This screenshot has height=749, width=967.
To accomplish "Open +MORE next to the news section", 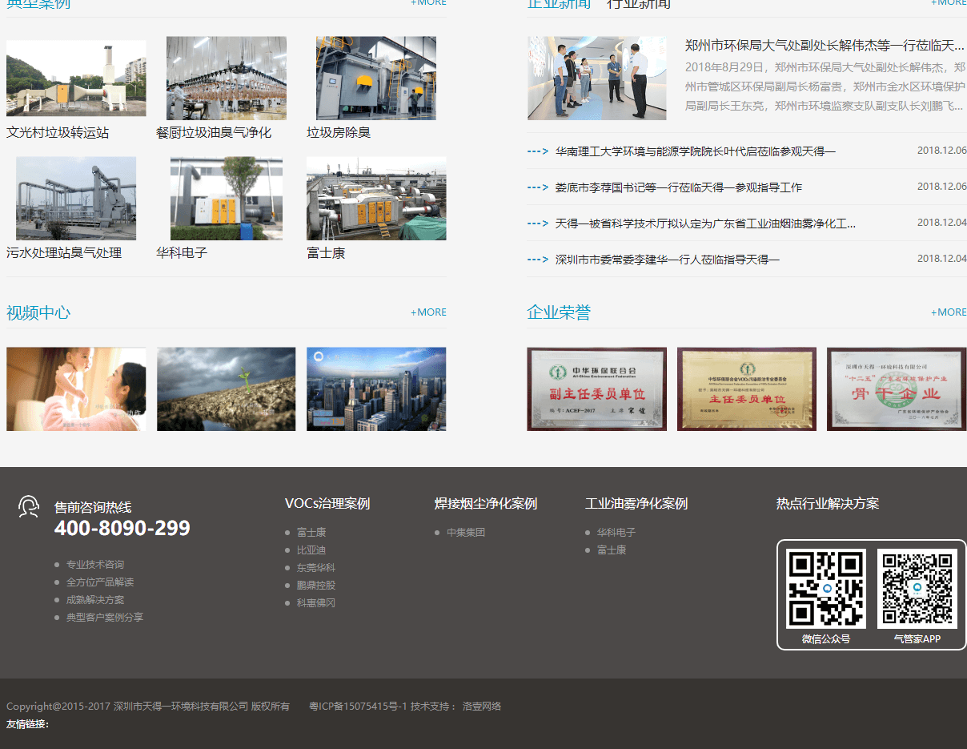I will 948,3.
